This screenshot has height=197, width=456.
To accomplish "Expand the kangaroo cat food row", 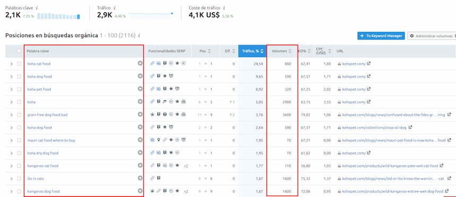I will [x=11, y=166].
